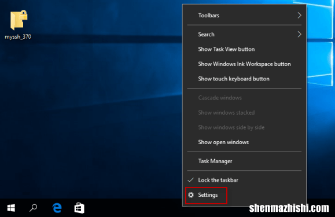Open Toolbars menu entry
This screenshot has width=335, height=217.
pyautogui.click(x=244, y=16)
